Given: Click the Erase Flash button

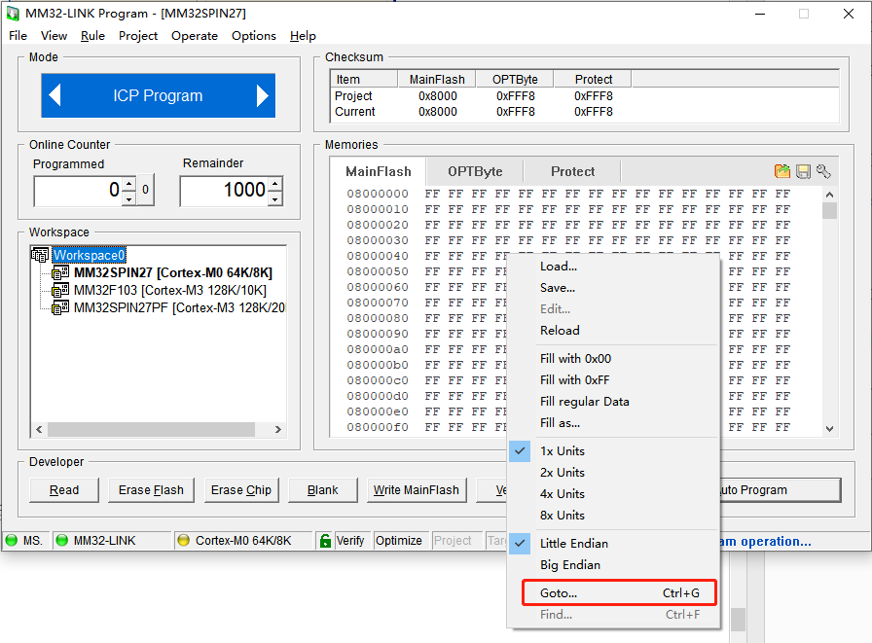Looking at the screenshot, I should pos(151,490).
